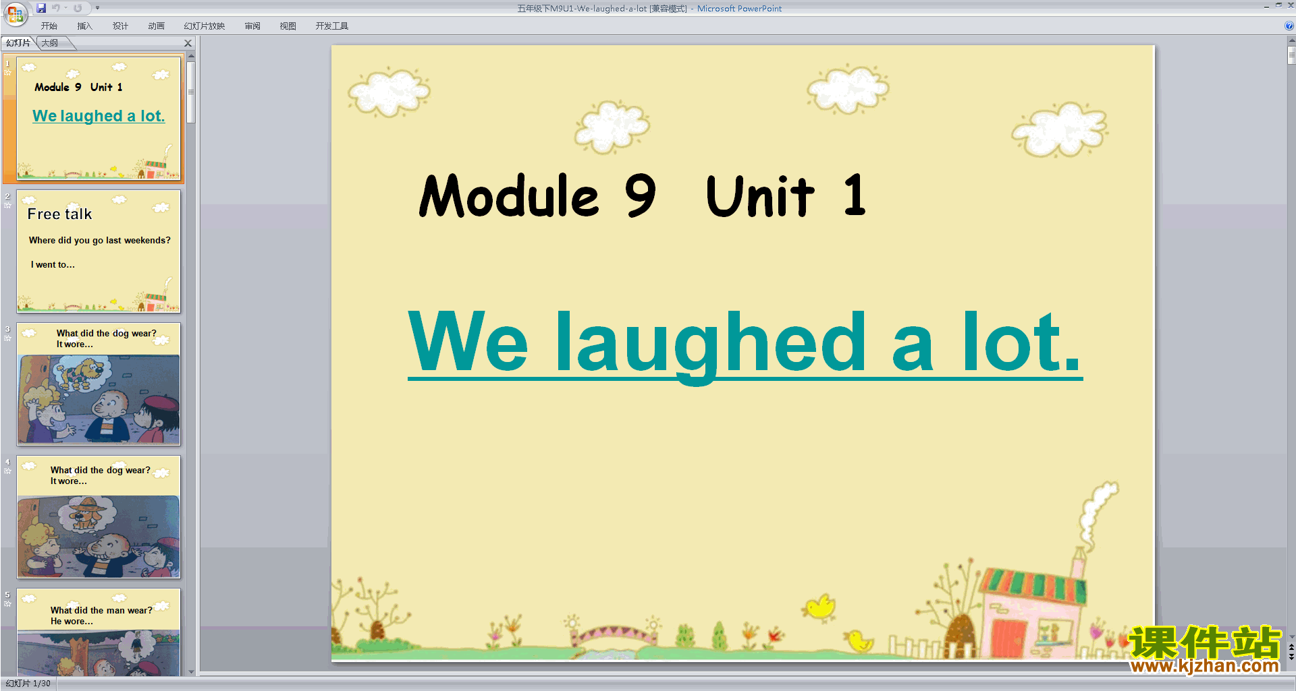The image size is (1296, 691).
Task: Click main editing area scrollbar up arrow
Action: click(1291, 41)
